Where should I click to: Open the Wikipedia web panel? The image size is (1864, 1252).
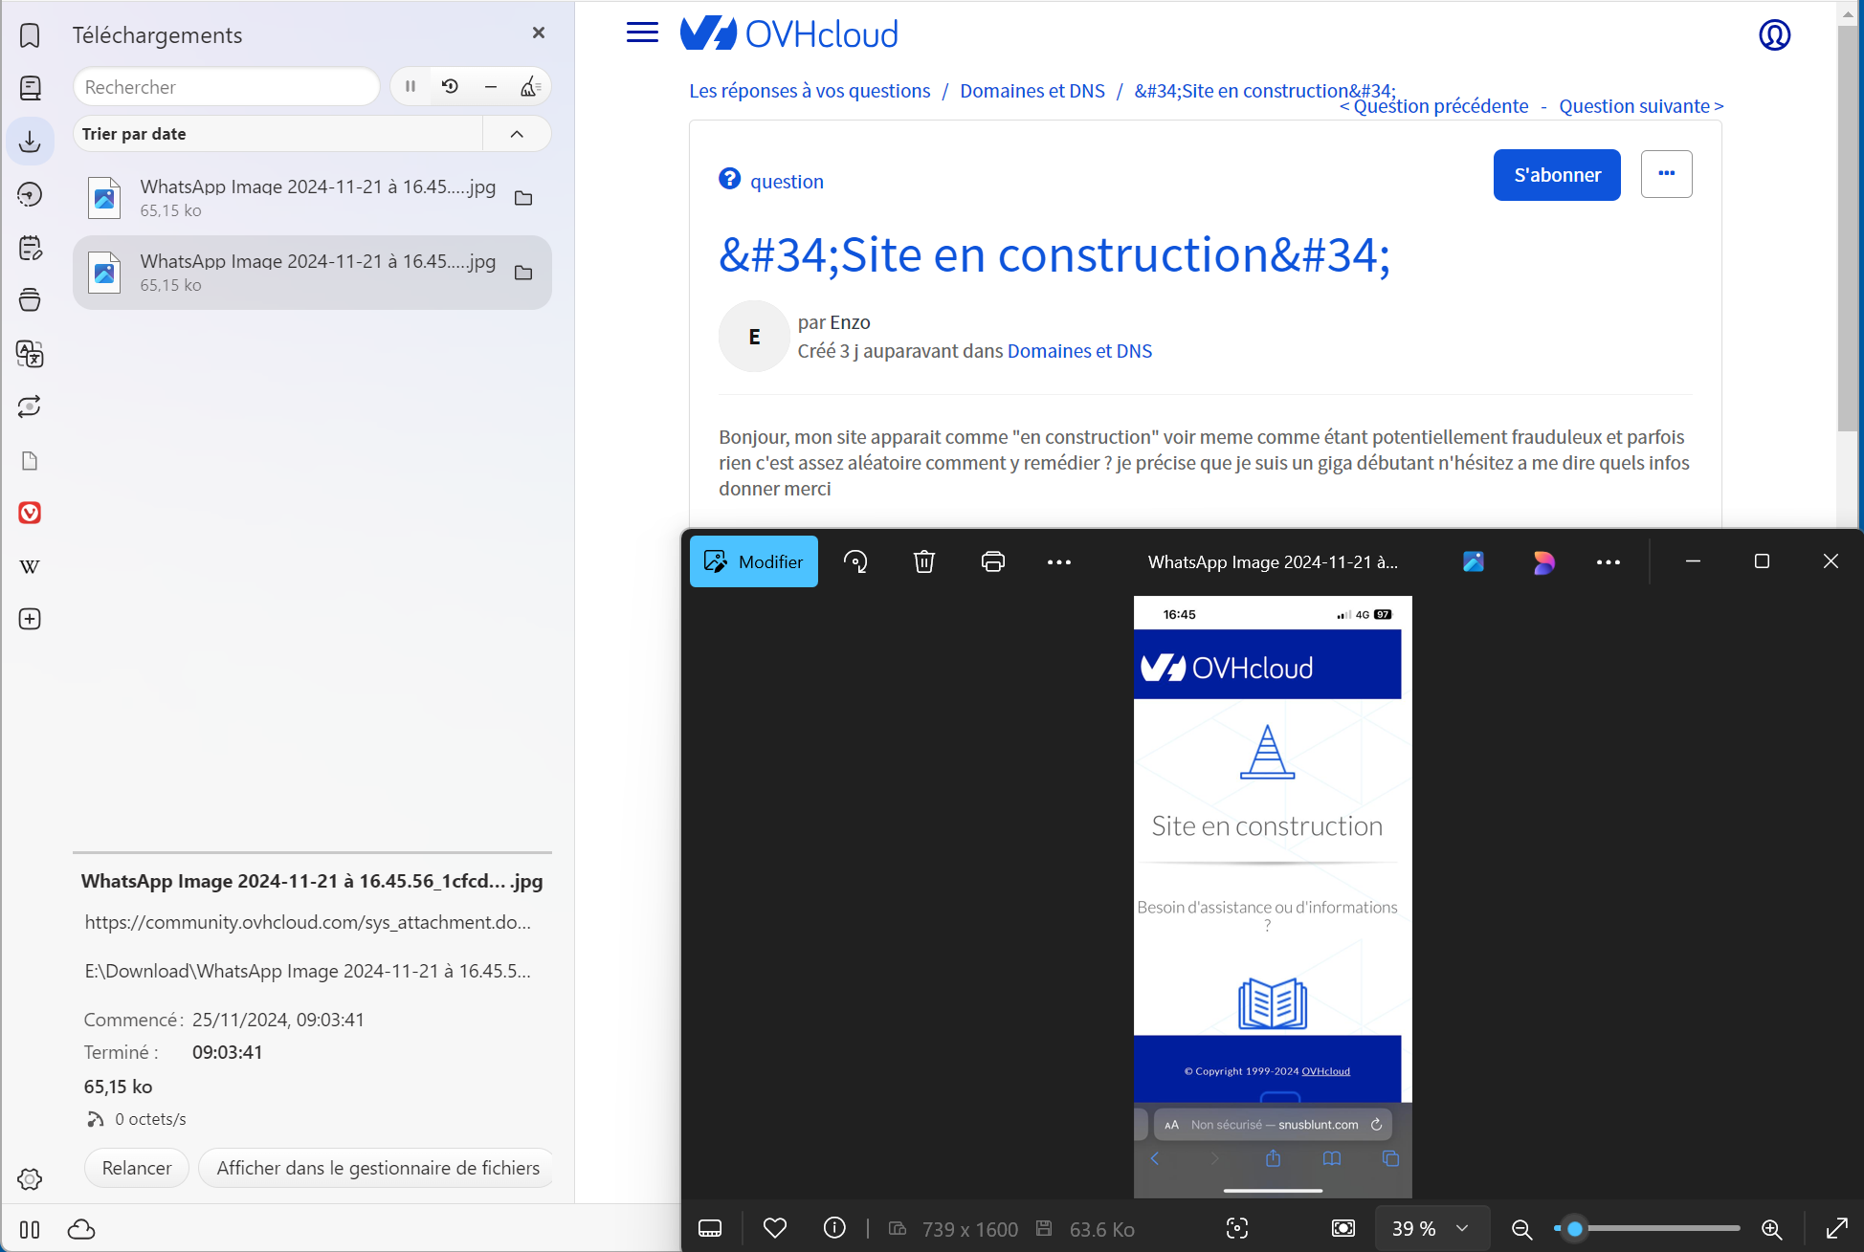[x=30, y=566]
